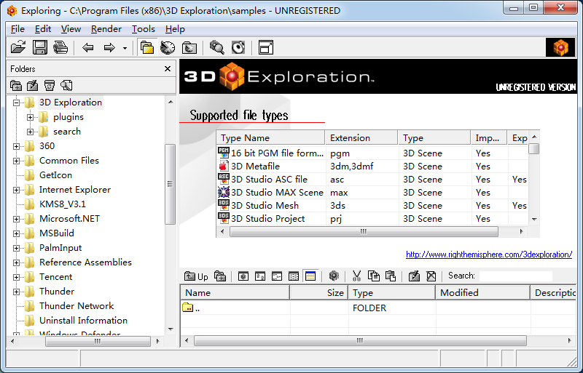
Task: Click the 3D Exploration logo icon at top right
Action: pos(560,48)
